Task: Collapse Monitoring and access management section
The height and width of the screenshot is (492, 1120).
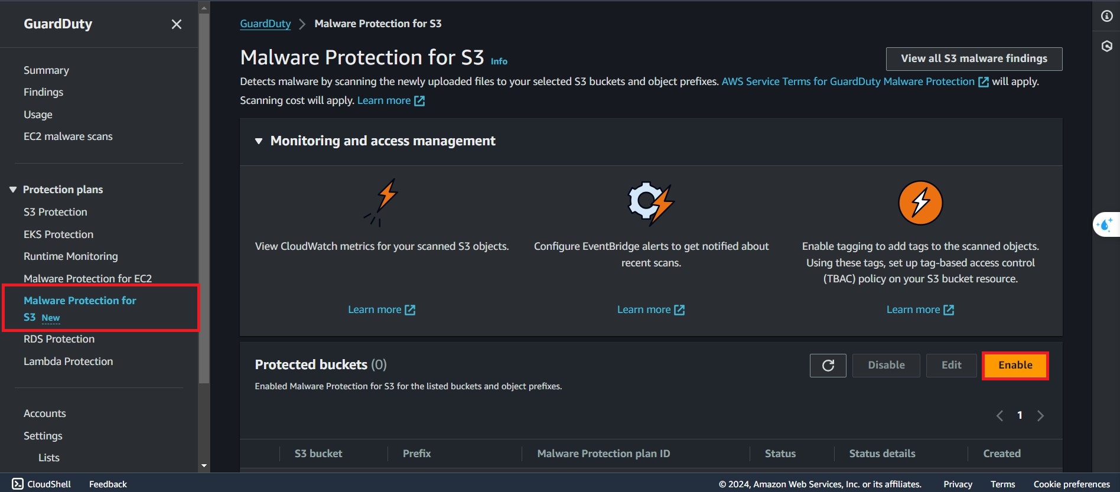Action: 259,141
